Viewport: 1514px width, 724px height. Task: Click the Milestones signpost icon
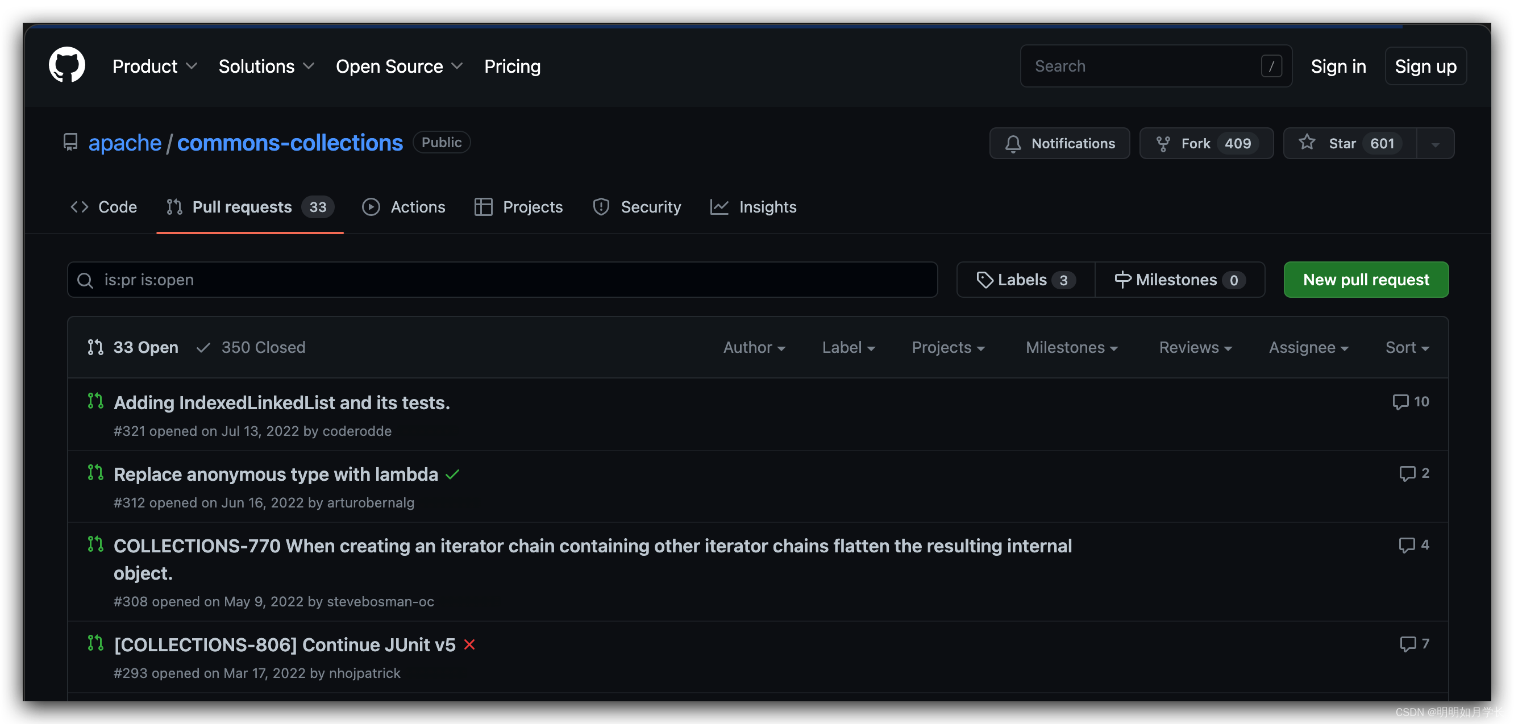click(1122, 280)
